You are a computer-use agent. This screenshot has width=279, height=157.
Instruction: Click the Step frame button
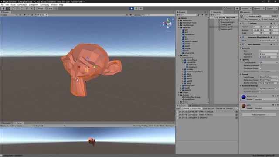(x=141, y=8)
